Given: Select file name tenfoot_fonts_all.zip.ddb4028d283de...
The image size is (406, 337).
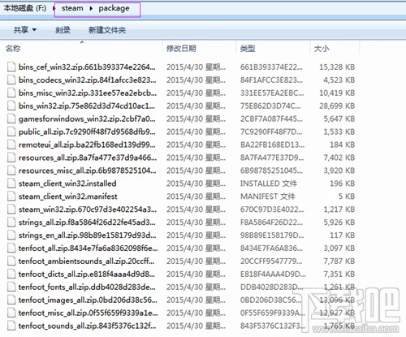Looking at the screenshot, I should click(87, 287).
